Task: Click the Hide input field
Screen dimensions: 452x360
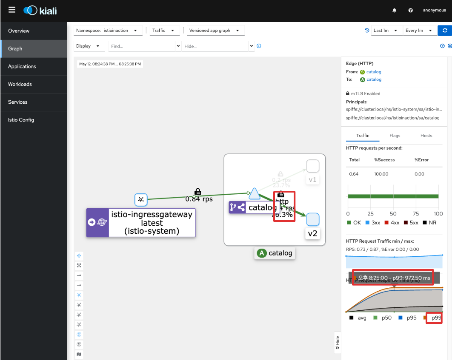Action: (215, 46)
